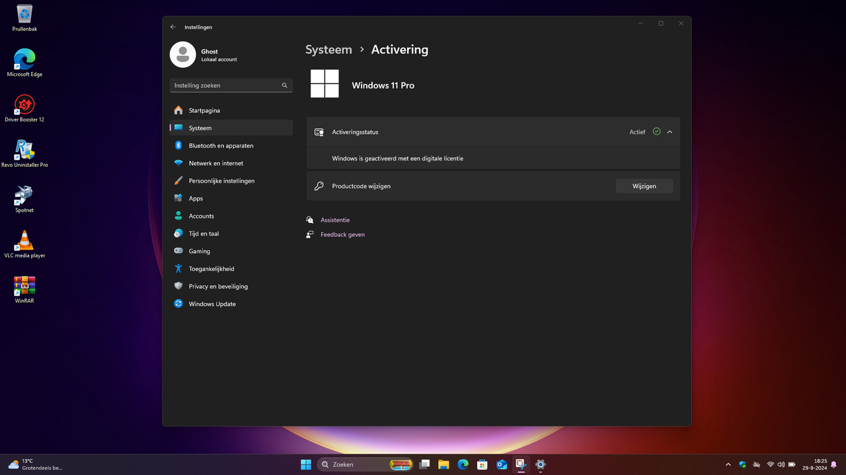The width and height of the screenshot is (846, 475).
Task: Click the Productcode wijzigen label
Action: [x=361, y=186]
